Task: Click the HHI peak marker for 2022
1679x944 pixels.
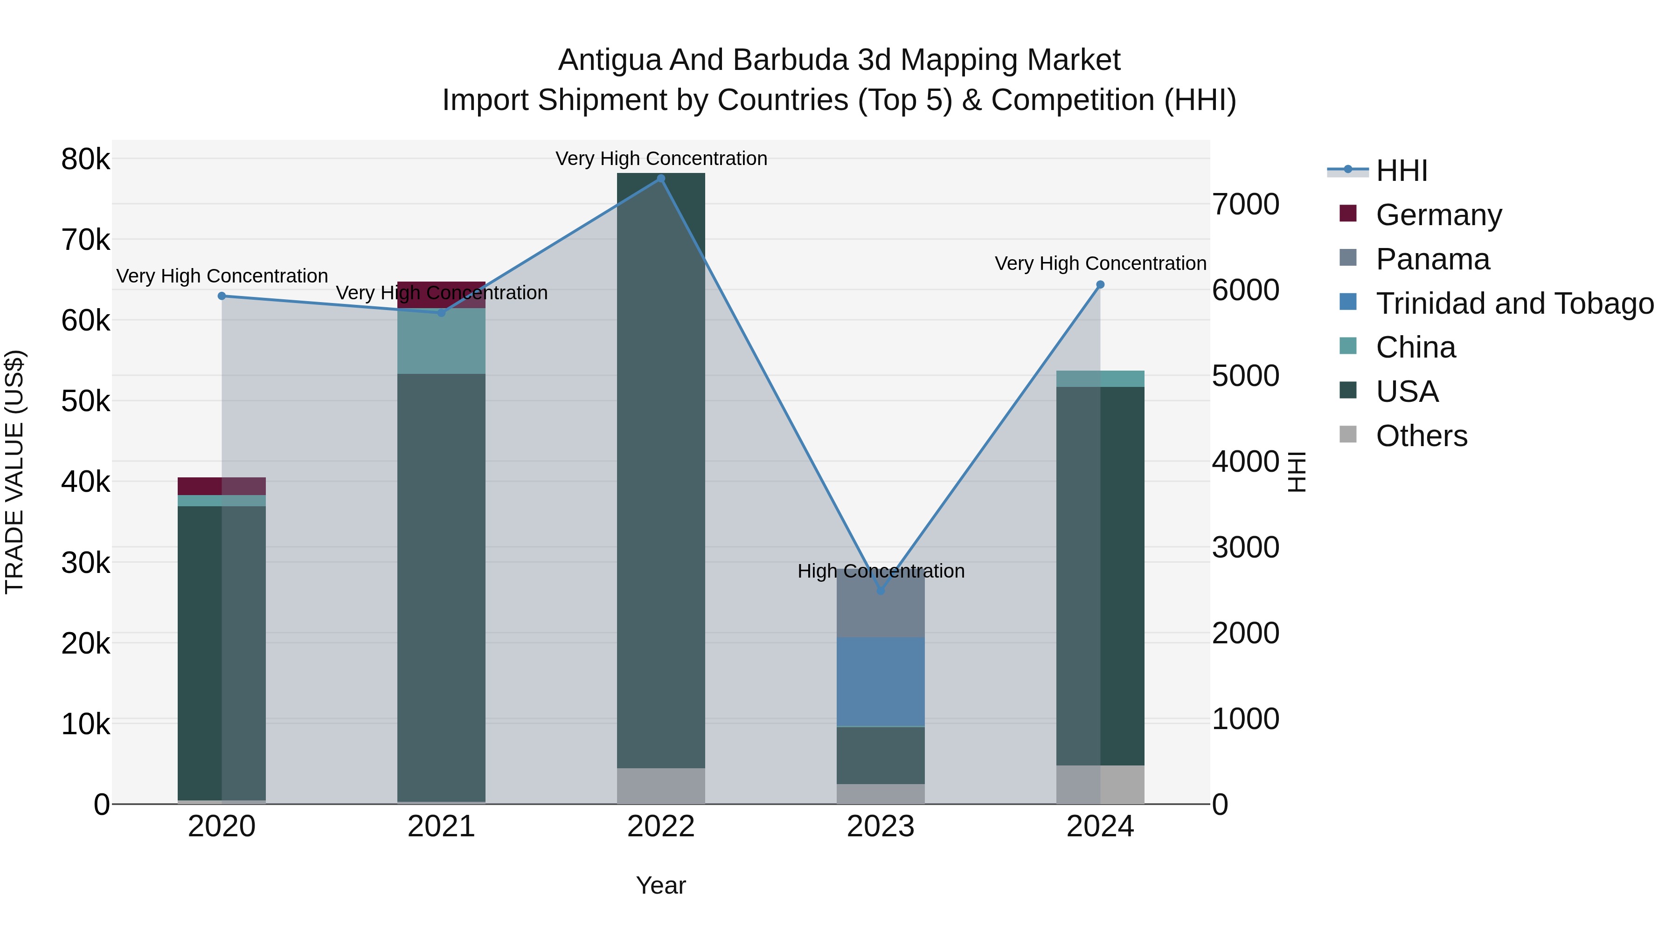Action: tap(661, 179)
